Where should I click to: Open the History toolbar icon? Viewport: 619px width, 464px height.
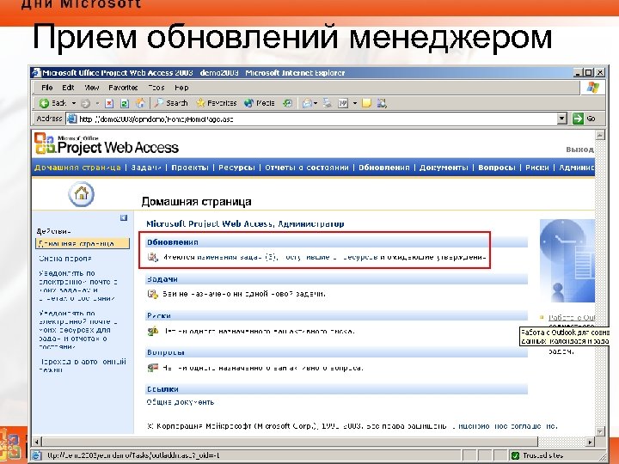click(288, 103)
